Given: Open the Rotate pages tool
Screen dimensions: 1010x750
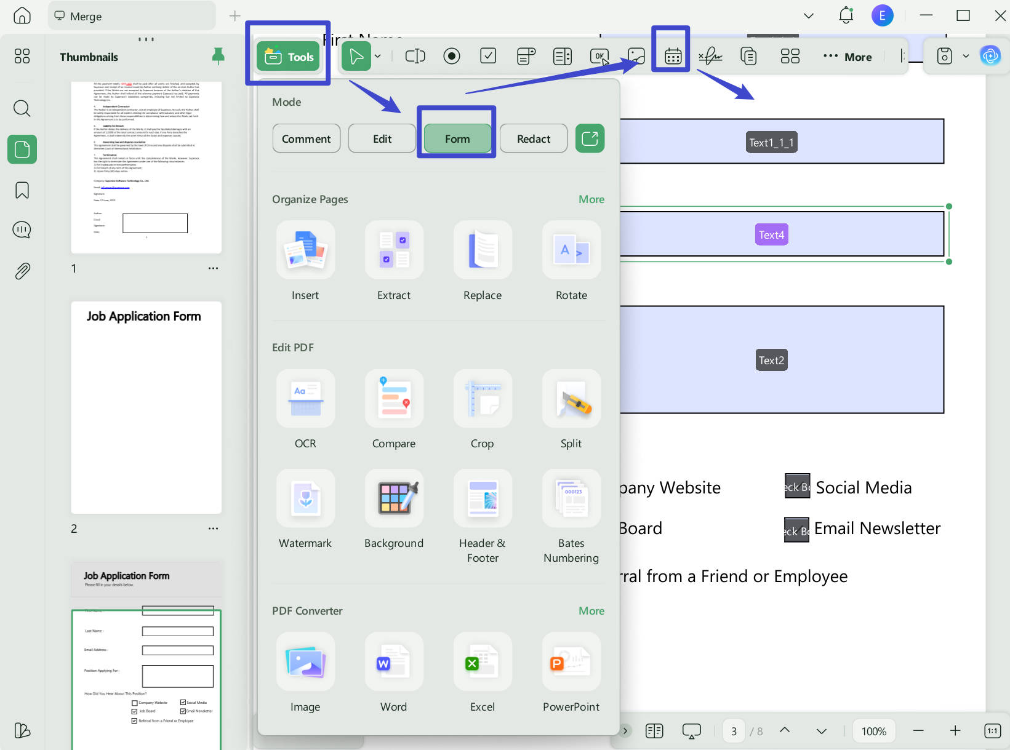Looking at the screenshot, I should click(x=571, y=261).
